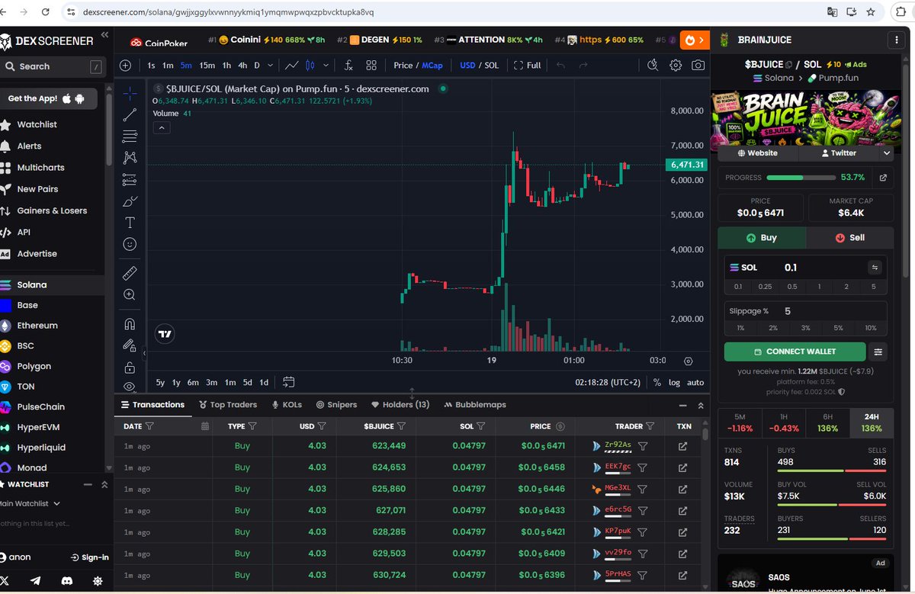The width and height of the screenshot is (915, 594).
Task: Open the Fibonacci retracement tool
Action: [130, 136]
